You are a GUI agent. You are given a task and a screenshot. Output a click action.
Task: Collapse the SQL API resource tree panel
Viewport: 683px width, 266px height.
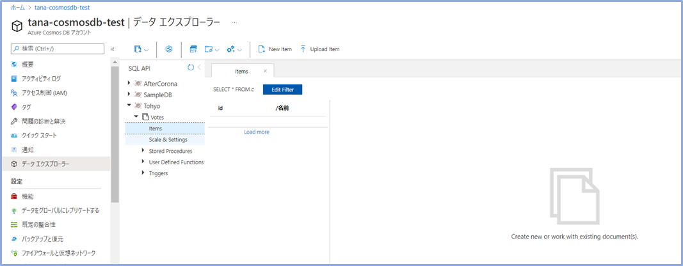pyautogui.click(x=199, y=67)
